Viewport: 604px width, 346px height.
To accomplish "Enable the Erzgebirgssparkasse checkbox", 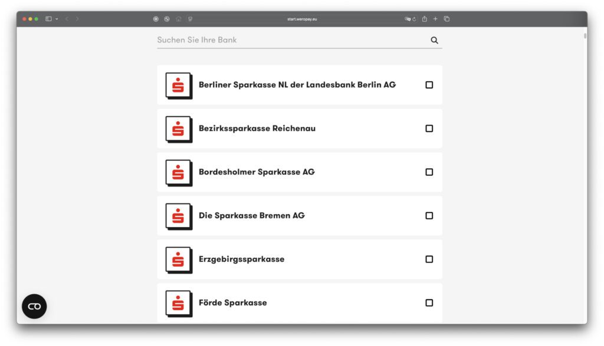I will [429, 259].
